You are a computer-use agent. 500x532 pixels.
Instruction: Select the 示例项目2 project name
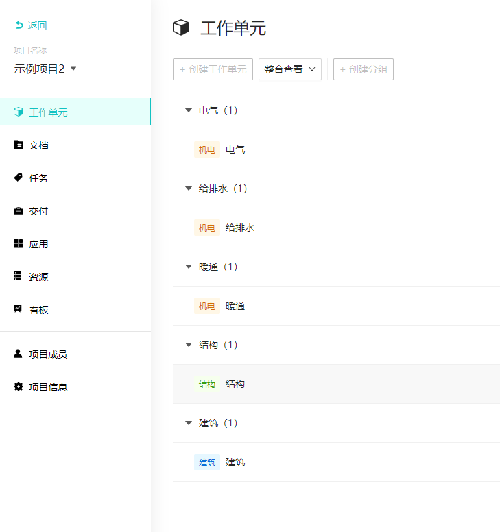coord(39,69)
